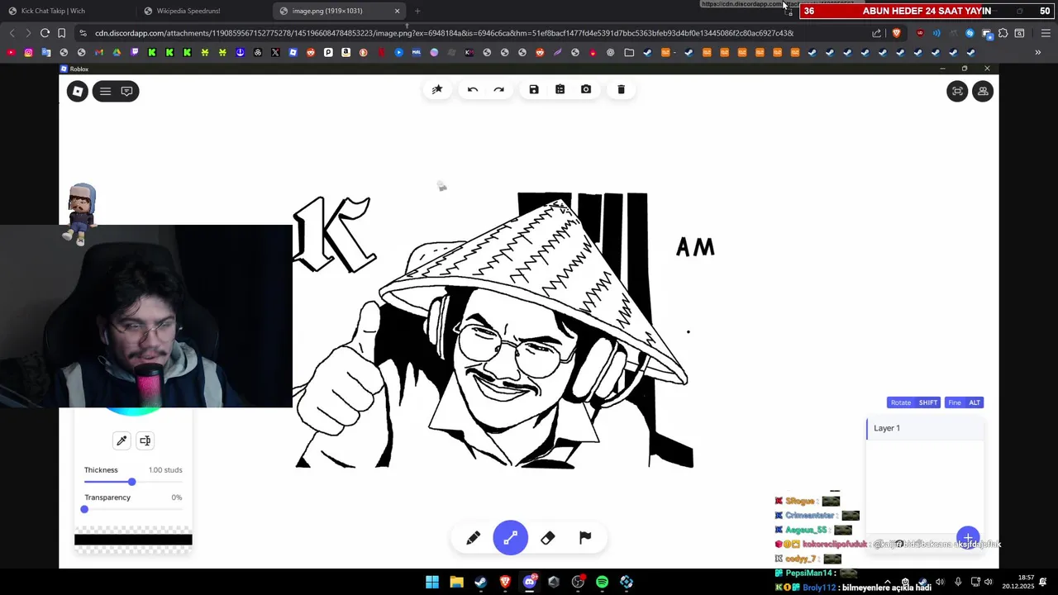Open the Roblox logo menu button
Screen dimensions: 1058x595
(78, 91)
